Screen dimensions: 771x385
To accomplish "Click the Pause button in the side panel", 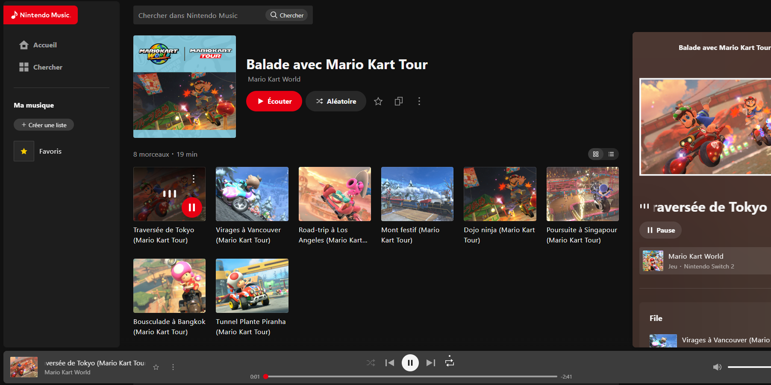I will (x=660, y=230).
